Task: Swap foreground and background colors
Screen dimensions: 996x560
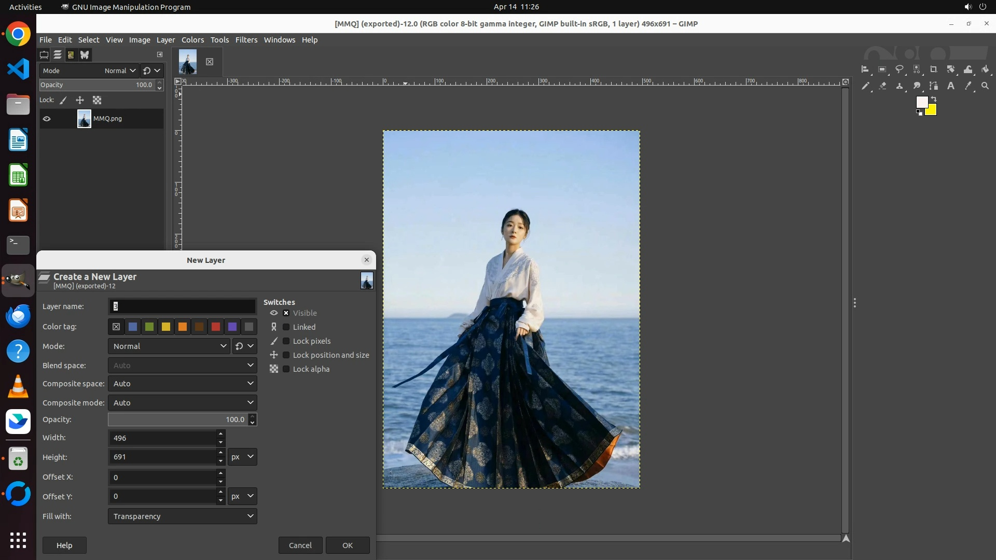Action: point(934,99)
